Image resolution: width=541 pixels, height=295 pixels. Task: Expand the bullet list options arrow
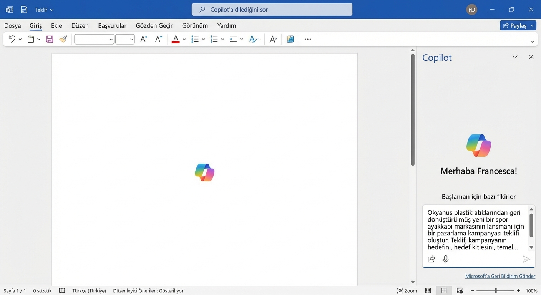[x=204, y=39]
